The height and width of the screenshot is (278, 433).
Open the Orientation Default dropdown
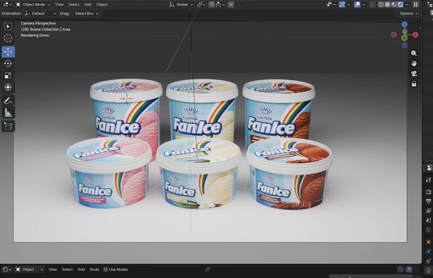(x=40, y=13)
